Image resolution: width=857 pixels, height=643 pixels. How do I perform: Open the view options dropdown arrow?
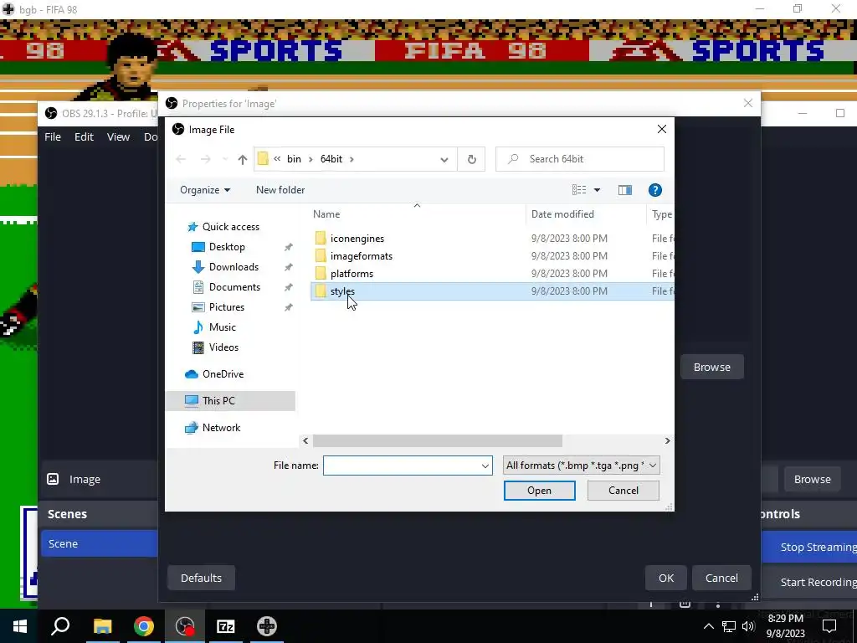597,190
